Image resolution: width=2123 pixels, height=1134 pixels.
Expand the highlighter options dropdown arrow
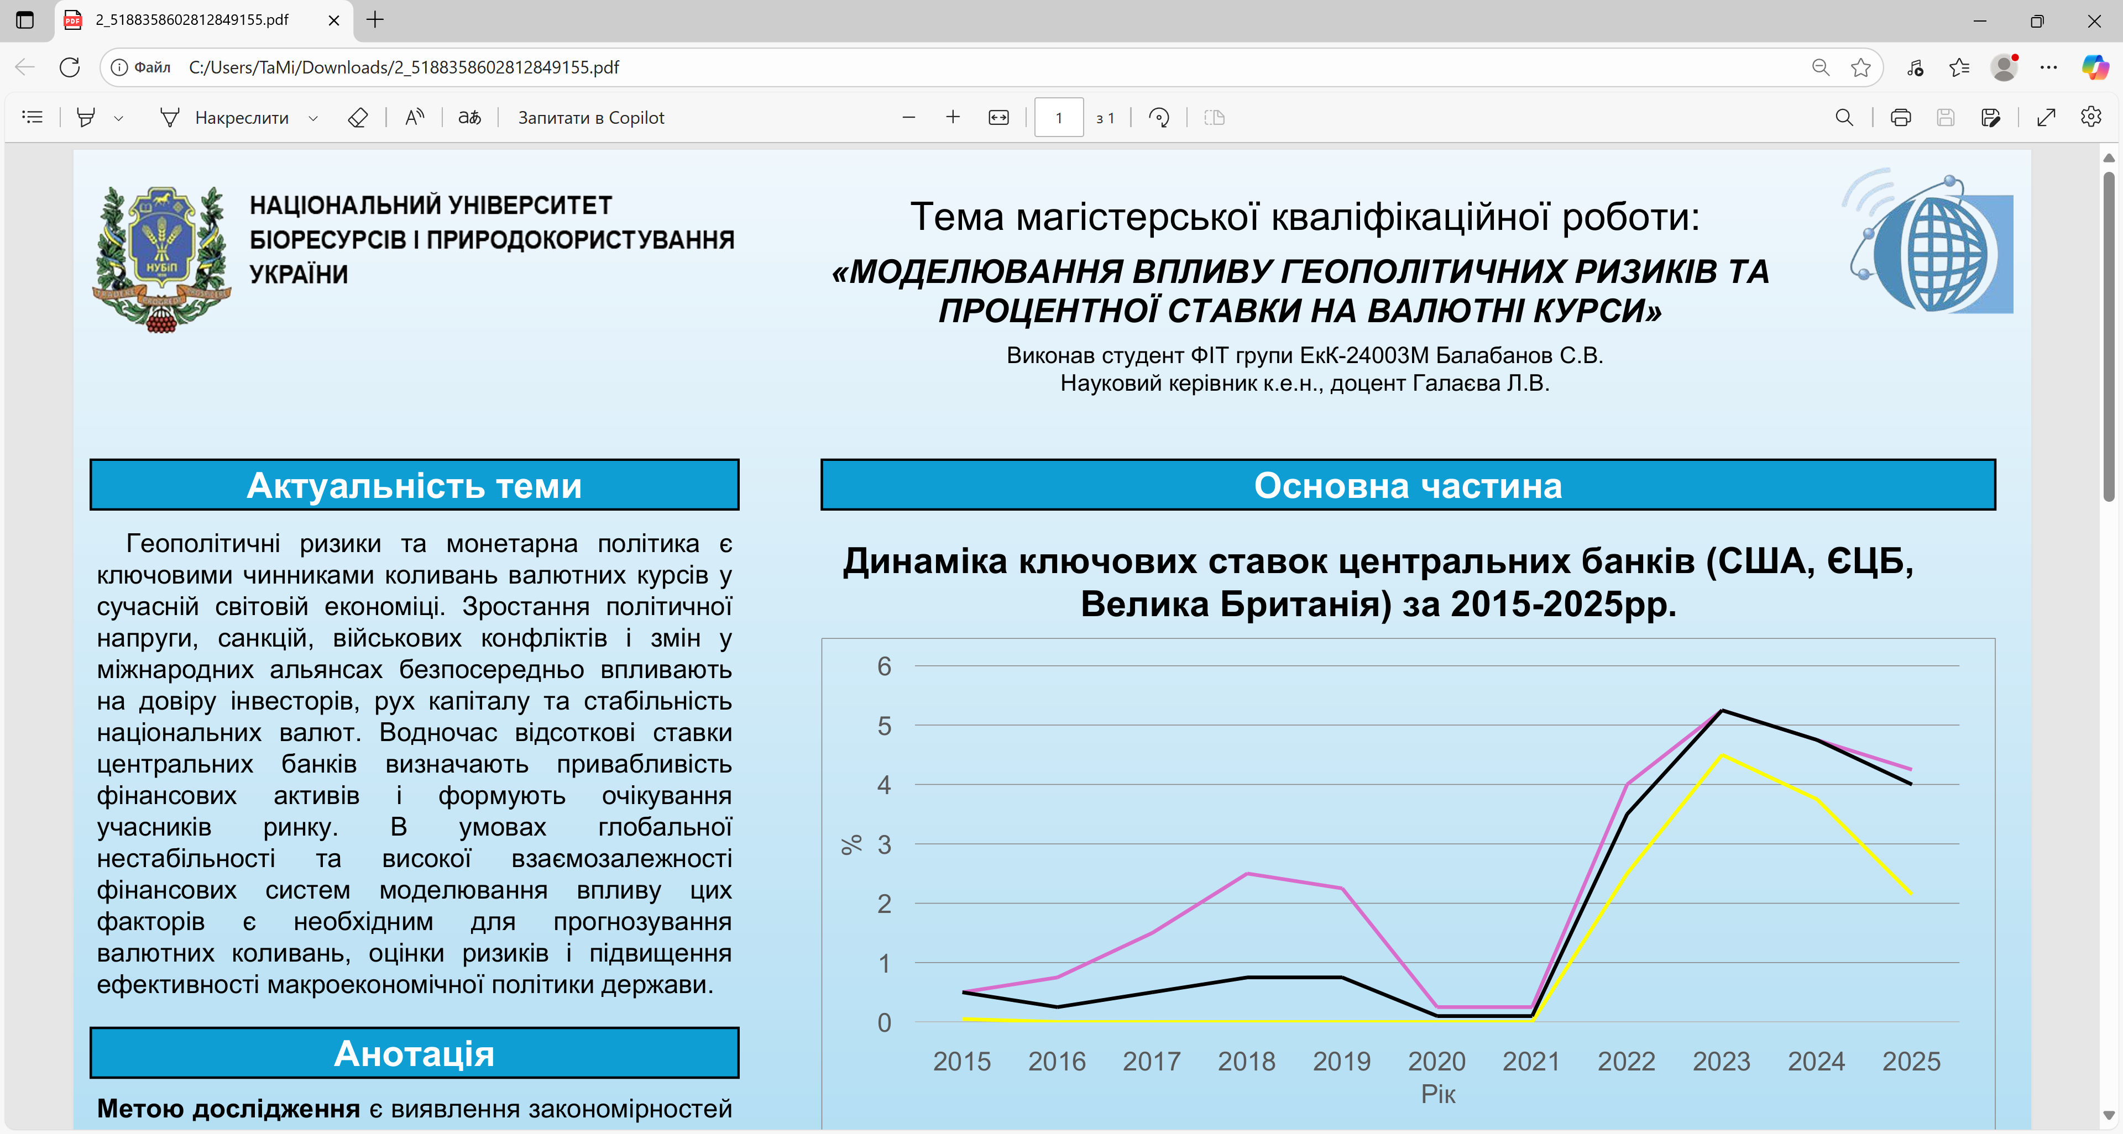(119, 119)
